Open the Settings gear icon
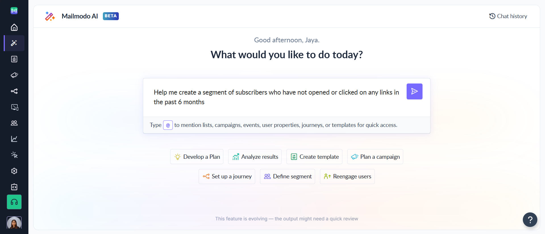Viewport: 545px width, 234px height. [x=14, y=171]
